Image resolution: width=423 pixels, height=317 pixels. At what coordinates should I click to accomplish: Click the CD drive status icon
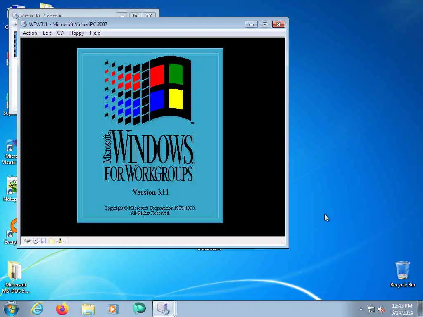pyautogui.click(x=36, y=241)
